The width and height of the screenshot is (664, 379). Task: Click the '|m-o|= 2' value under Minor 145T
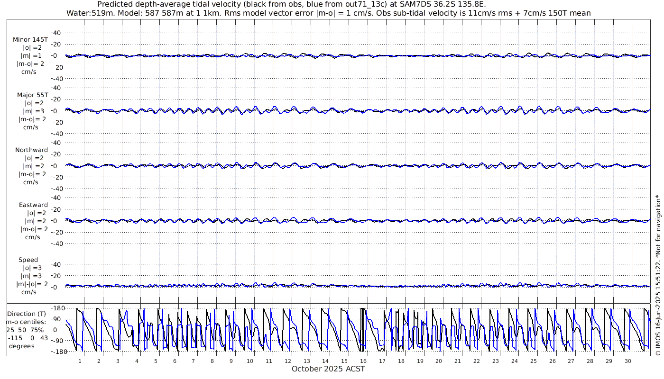coord(31,64)
